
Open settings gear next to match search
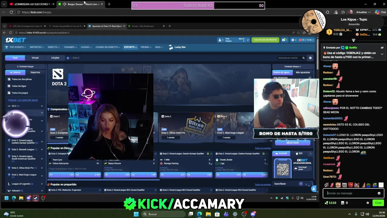(x=310, y=58)
